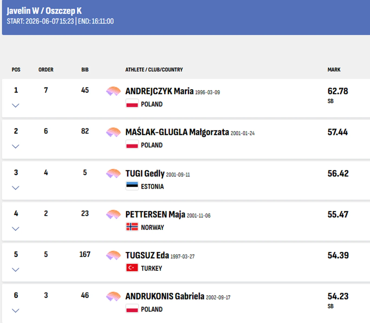Click the shell logo next to PETTERSEN Maja
Image resolution: width=370 pixels, height=323 pixels.
pos(113,215)
